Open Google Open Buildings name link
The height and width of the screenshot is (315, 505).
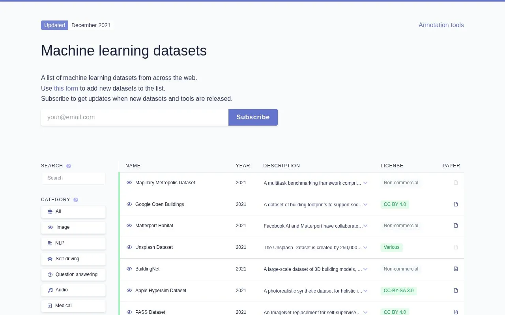159,204
